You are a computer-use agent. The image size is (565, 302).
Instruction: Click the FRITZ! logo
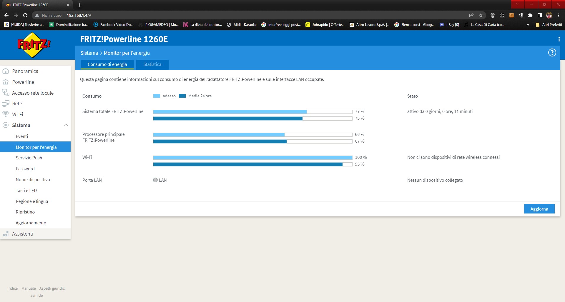click(x=34, y=45)
